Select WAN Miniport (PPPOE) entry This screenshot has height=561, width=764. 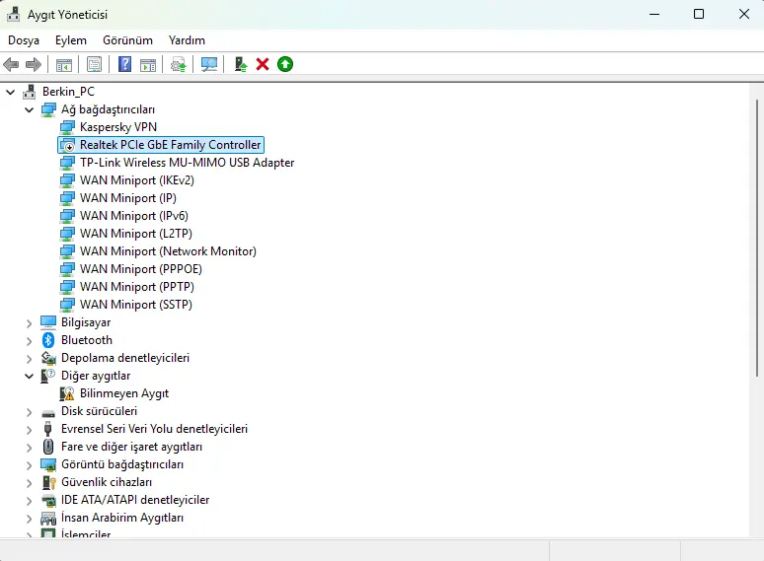pos(141,269)
